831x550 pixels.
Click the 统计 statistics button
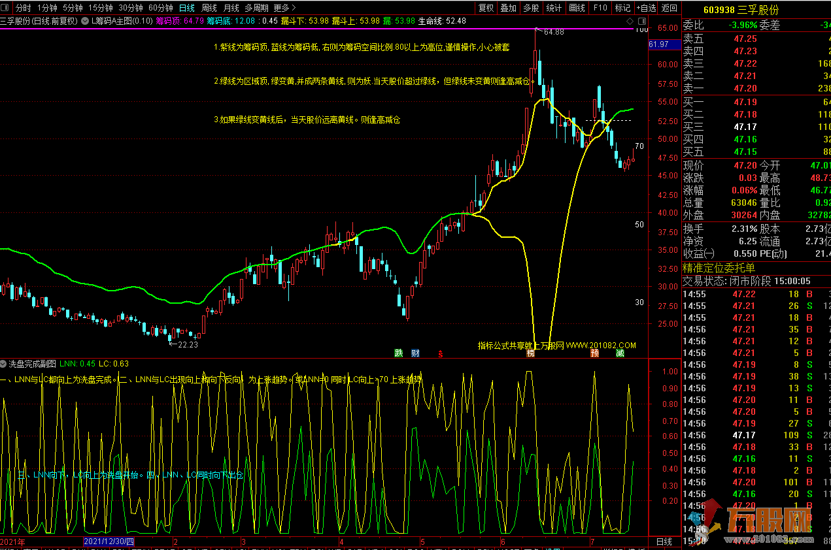coord(554,8)
